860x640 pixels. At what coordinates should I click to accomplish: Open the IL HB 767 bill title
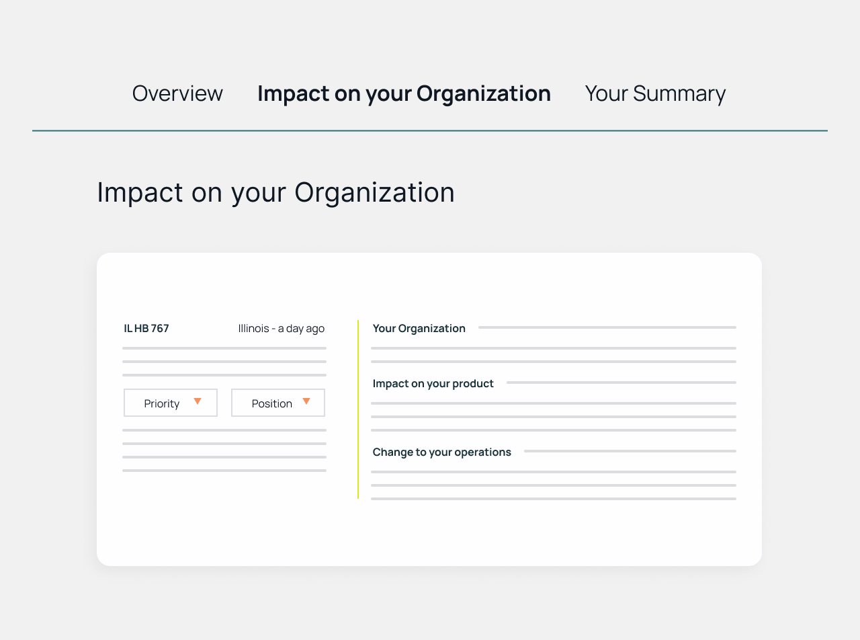pos(146,329)
